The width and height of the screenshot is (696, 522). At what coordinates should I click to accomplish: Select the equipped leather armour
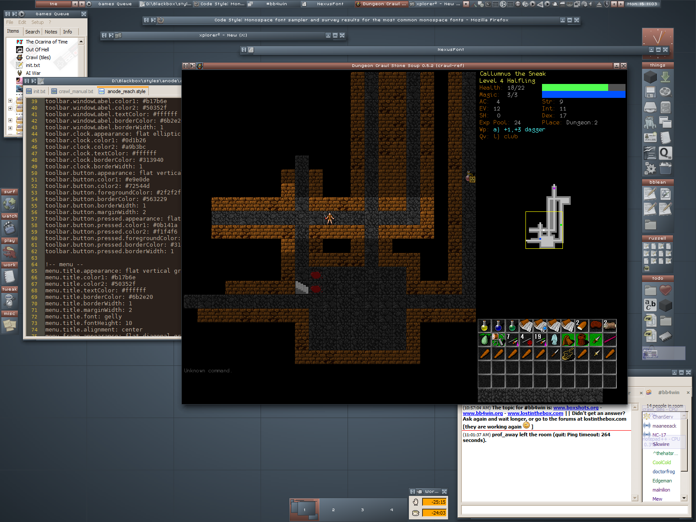[582, 340]
